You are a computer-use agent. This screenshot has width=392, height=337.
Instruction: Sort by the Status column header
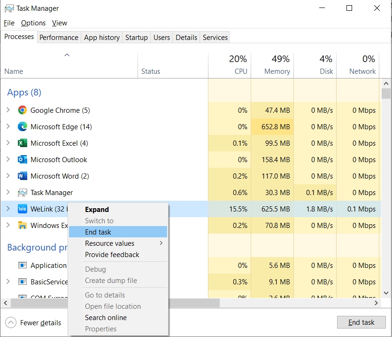[x=173, y=66]
